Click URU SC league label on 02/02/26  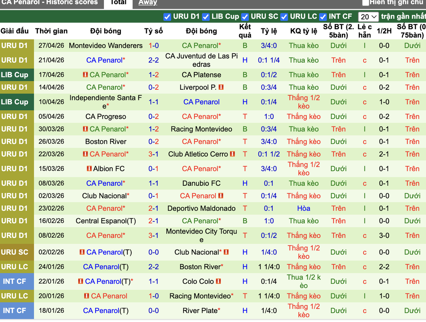(x=14, y=253)
